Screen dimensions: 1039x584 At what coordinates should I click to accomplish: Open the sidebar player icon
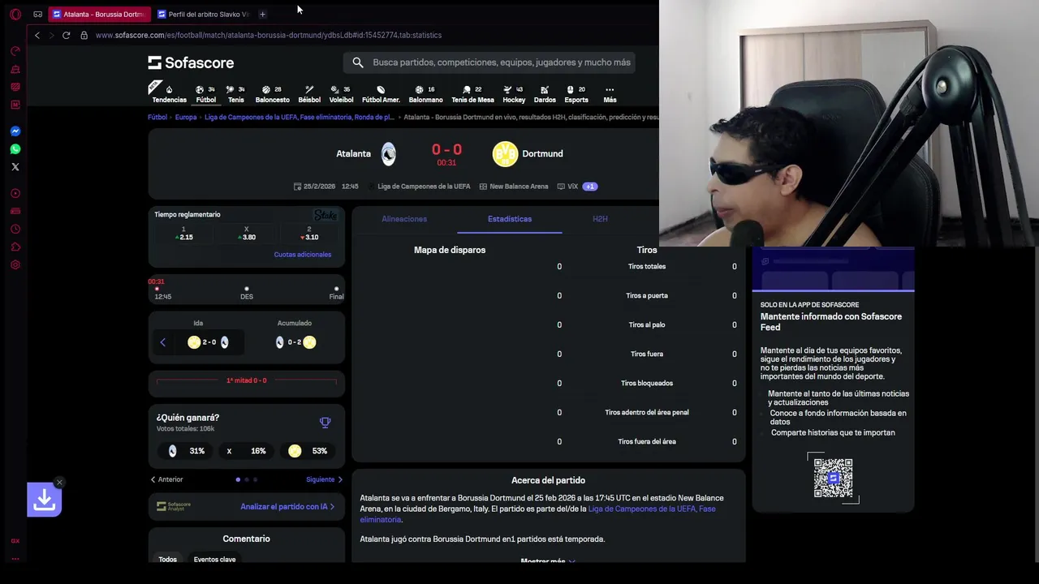[15, 193]
